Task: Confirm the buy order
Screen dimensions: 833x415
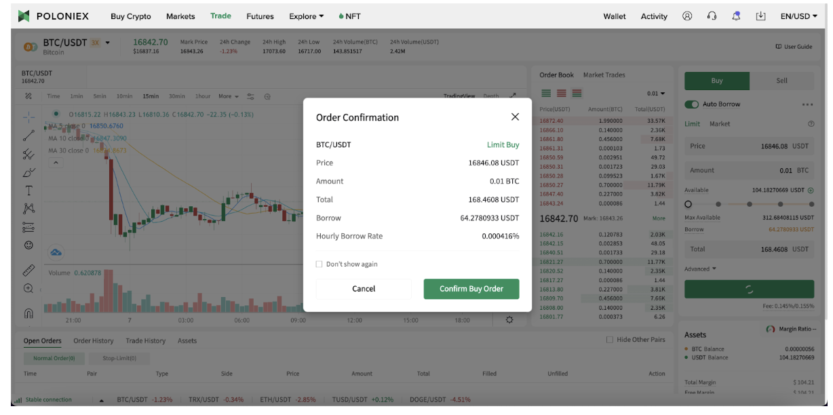Action: coord(471,289)
